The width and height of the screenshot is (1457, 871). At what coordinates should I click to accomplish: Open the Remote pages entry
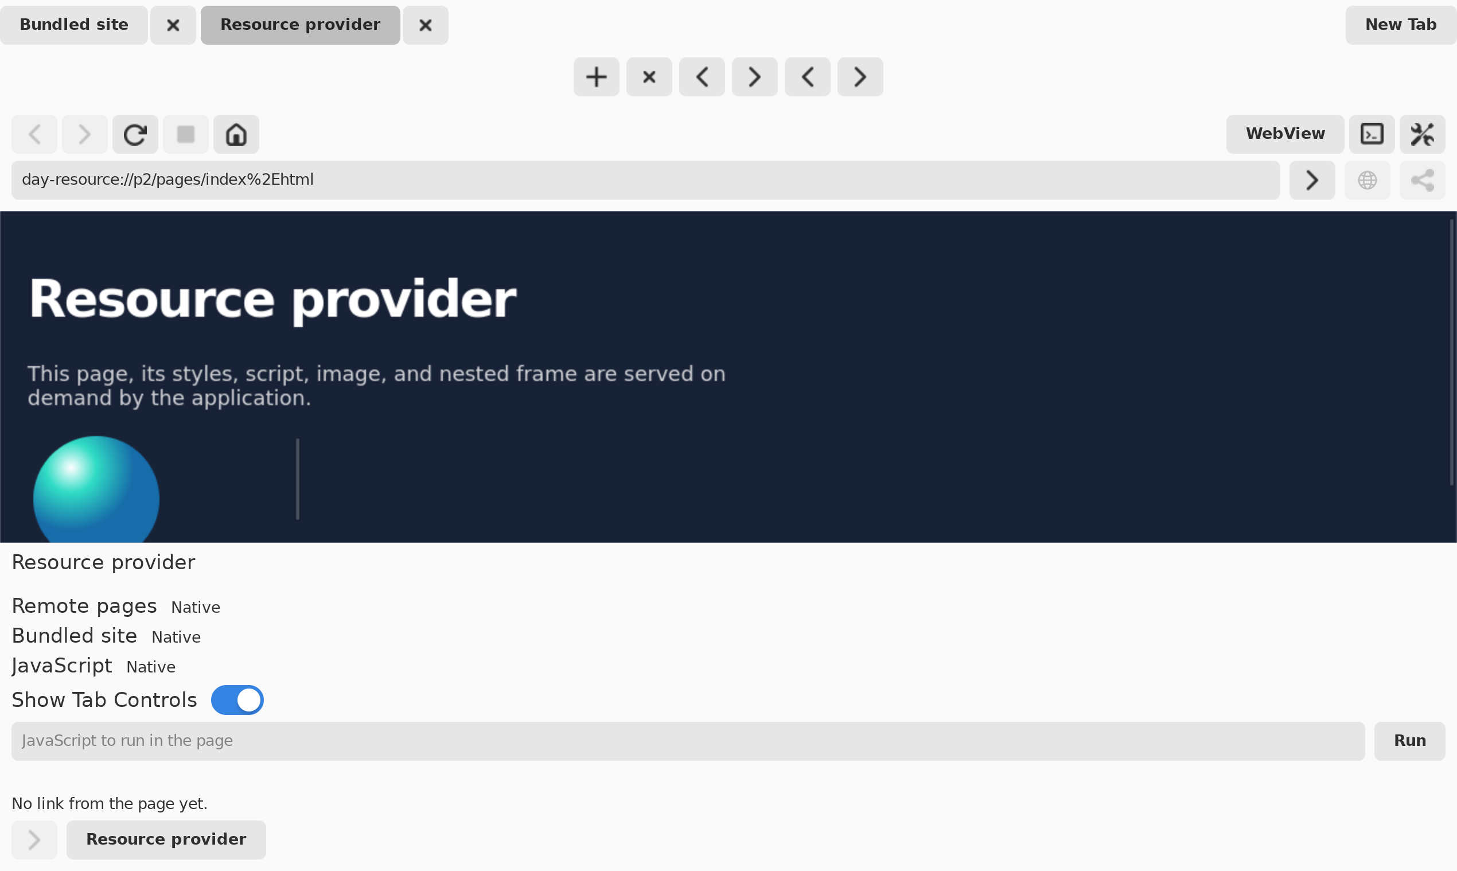84,606
